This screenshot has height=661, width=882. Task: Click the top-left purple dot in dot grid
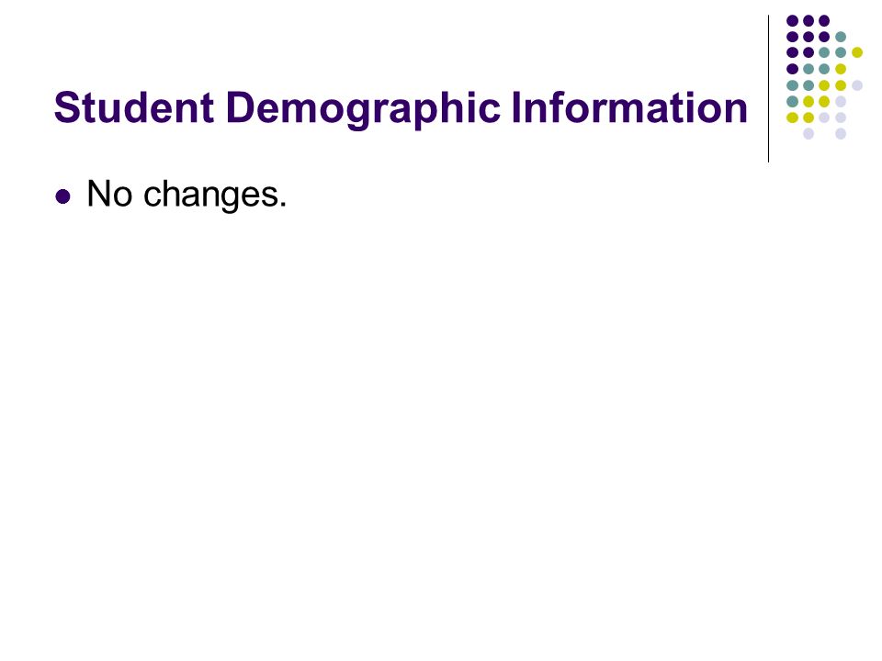(793, 21)
